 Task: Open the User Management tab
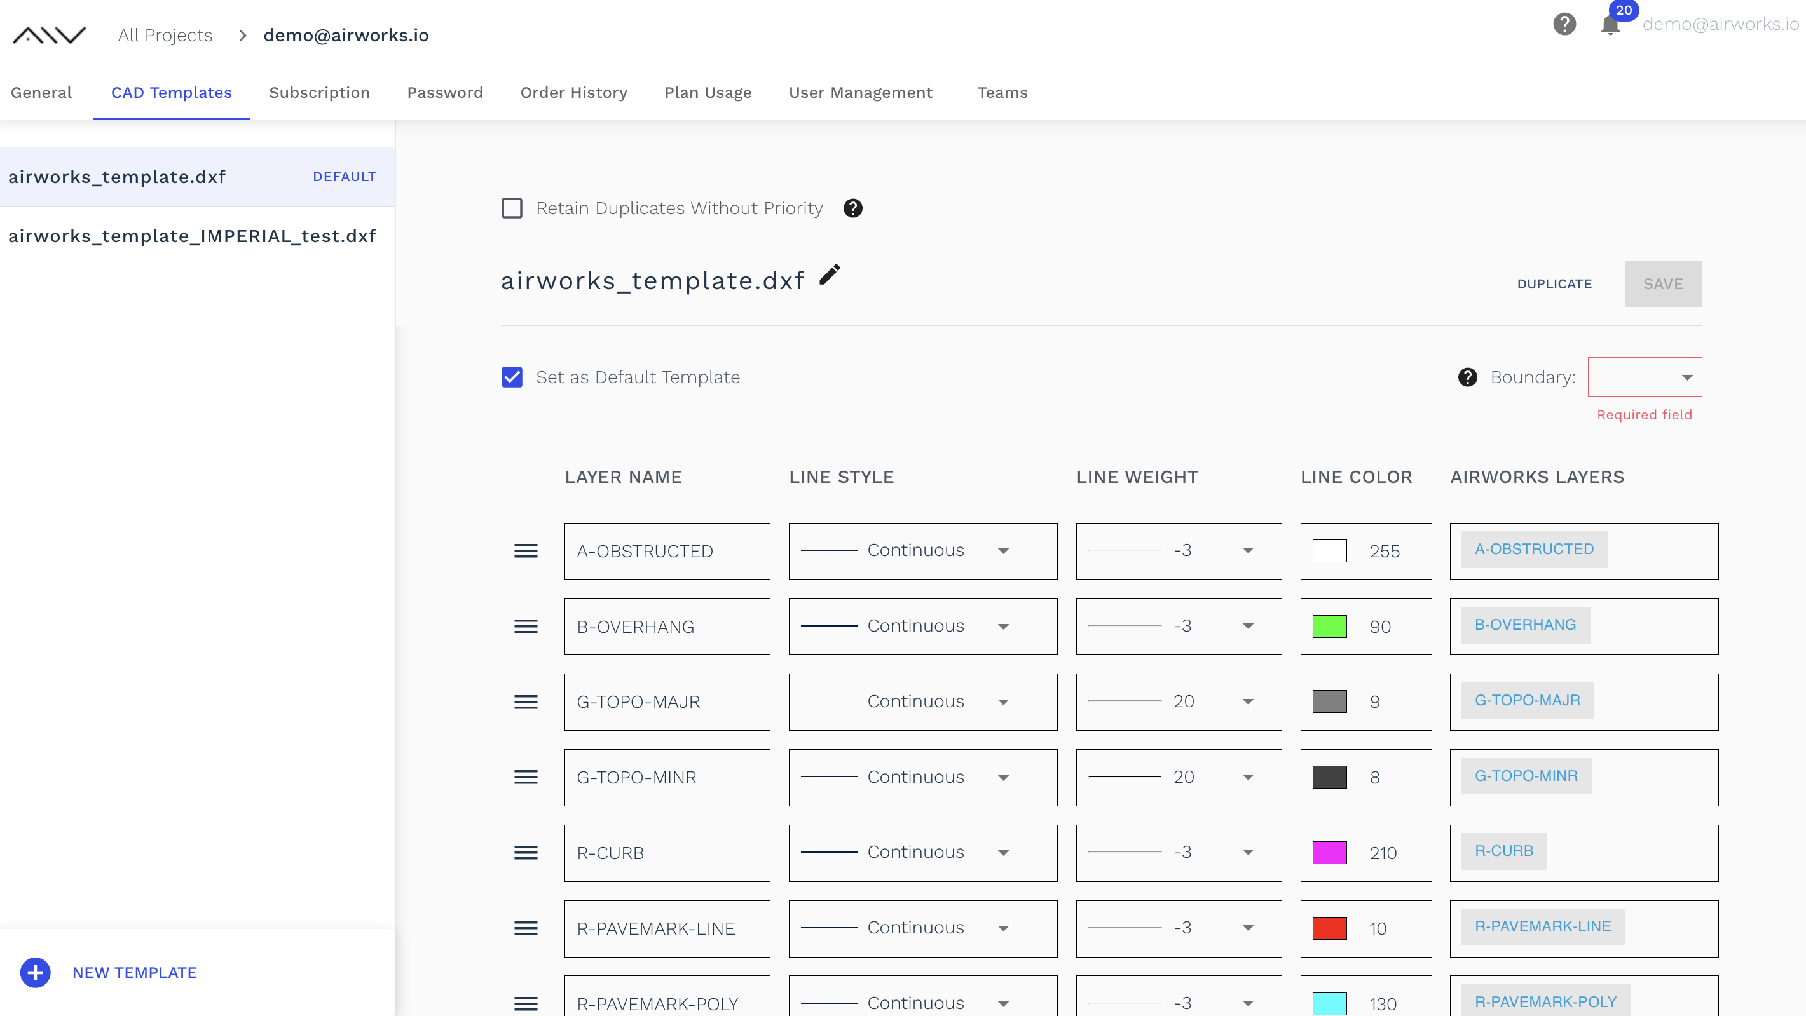click(860, 93)
